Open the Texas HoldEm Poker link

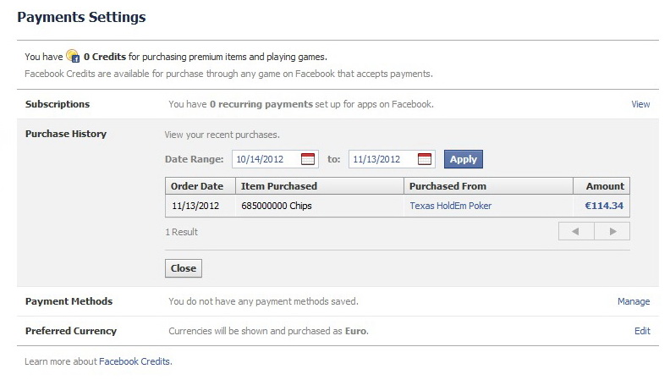point(450,206)
